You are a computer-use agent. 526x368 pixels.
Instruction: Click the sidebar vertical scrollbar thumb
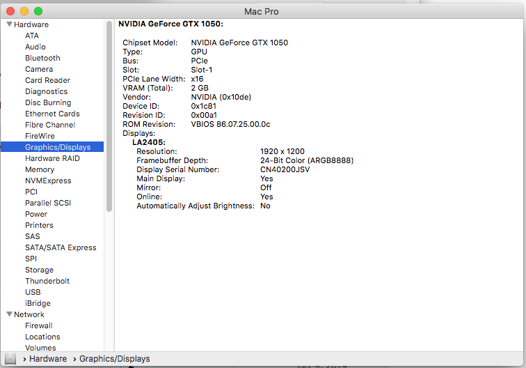point(109,116)
